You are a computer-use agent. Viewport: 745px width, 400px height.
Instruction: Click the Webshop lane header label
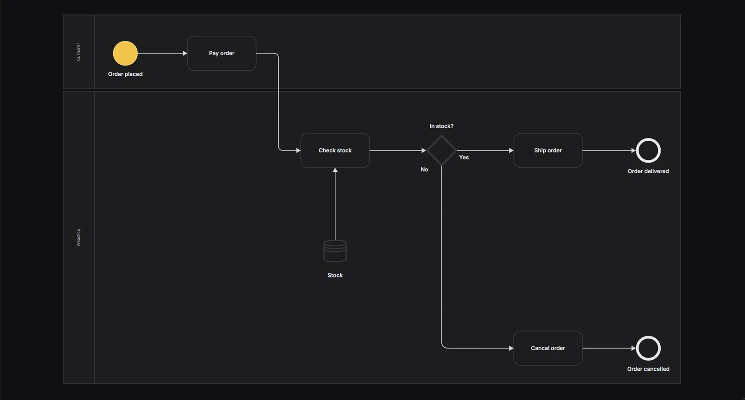(x=78, y=237)
